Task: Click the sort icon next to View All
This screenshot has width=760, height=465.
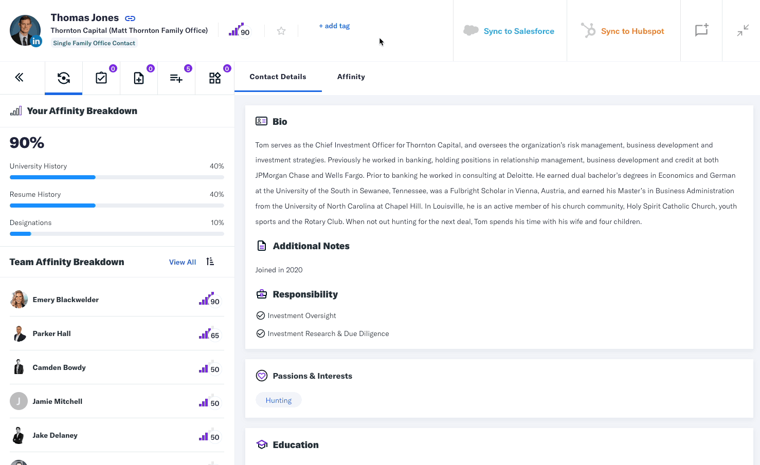Action: click(210, 262)
